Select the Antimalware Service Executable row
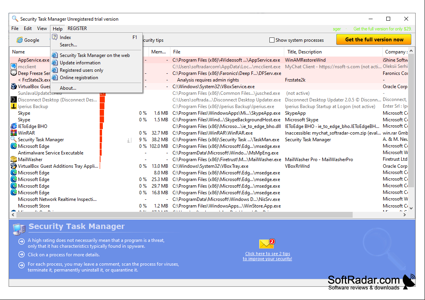The width and height of the screenshot is (425, 300). tap(209, 153)
